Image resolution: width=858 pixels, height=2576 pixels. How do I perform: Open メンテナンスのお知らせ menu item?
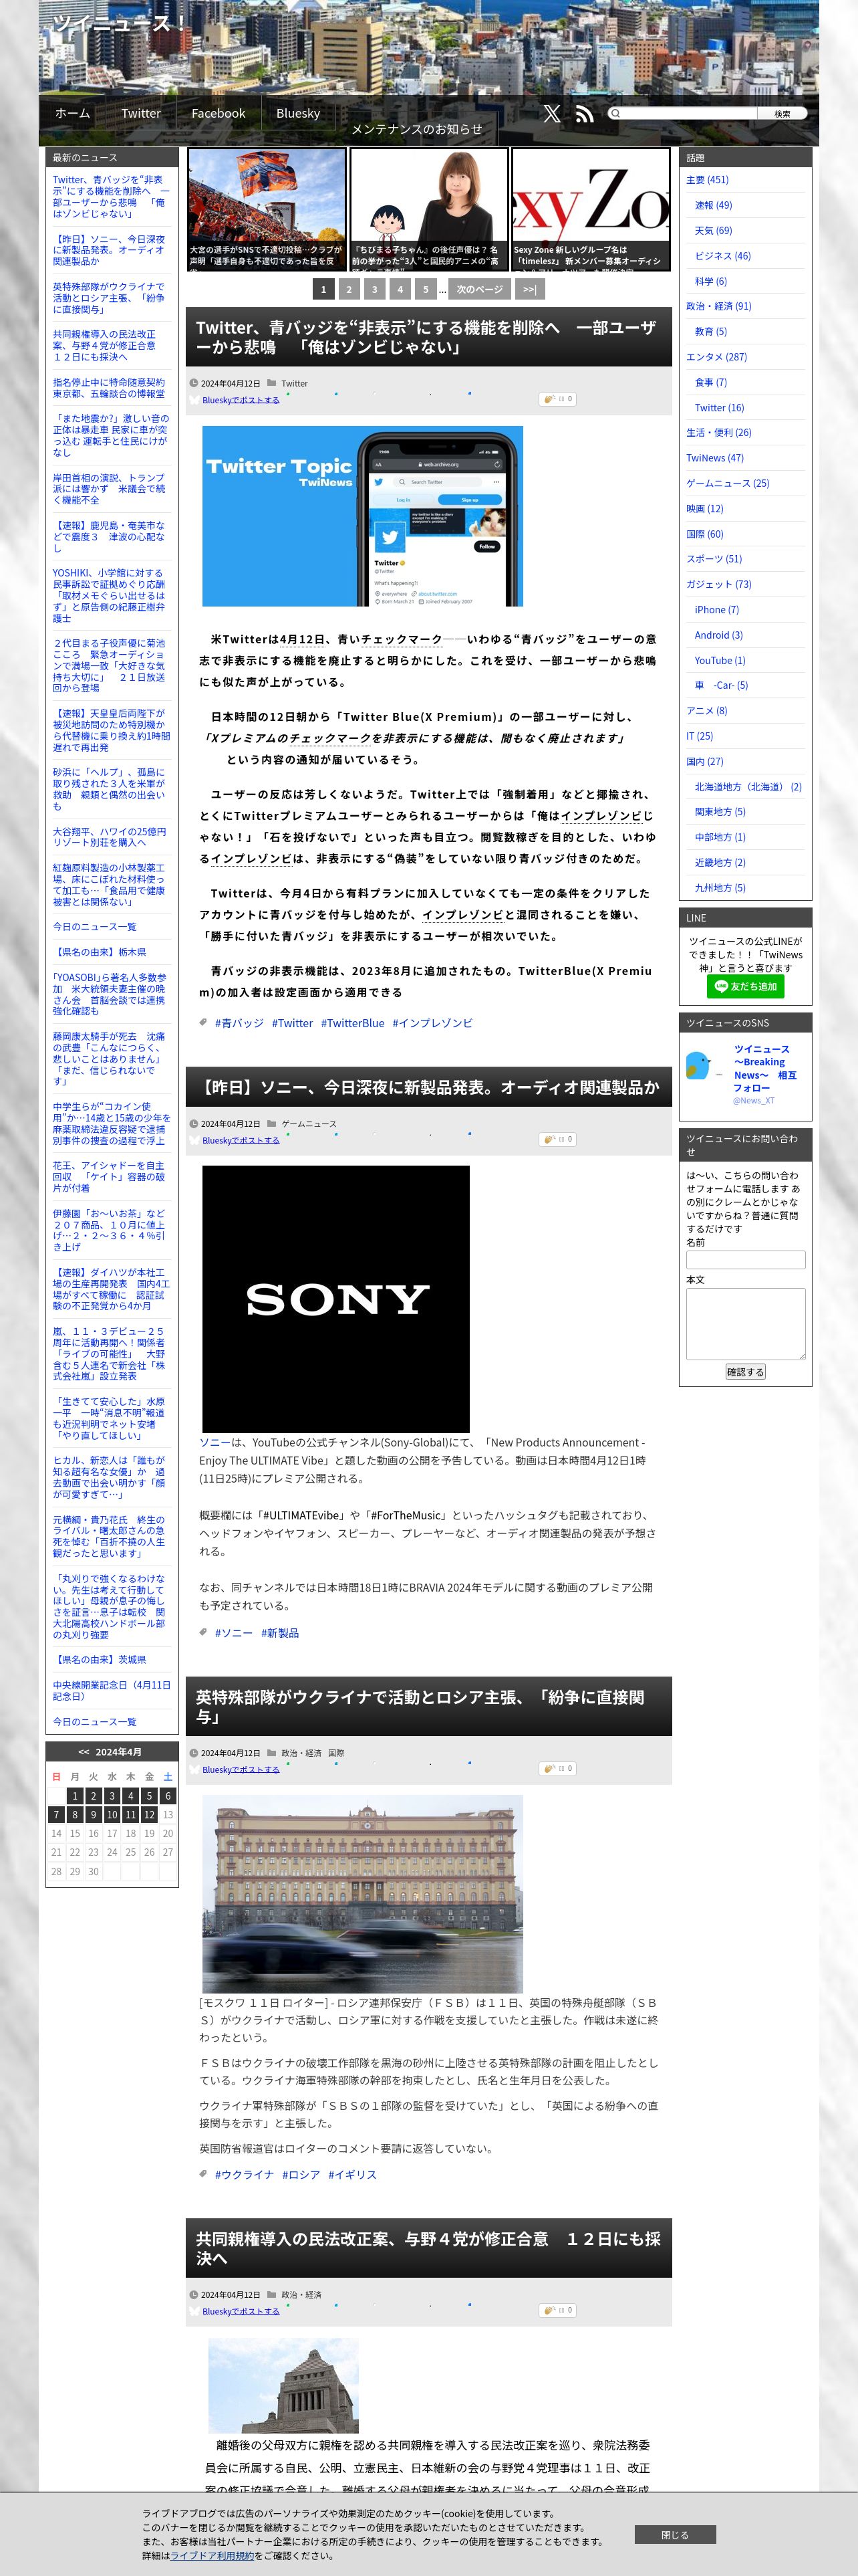pyautogui.click(x=416, y=129)
